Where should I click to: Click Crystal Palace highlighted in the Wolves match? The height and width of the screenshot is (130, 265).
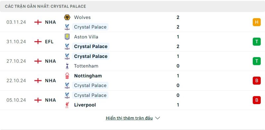(x=90, y=27)
